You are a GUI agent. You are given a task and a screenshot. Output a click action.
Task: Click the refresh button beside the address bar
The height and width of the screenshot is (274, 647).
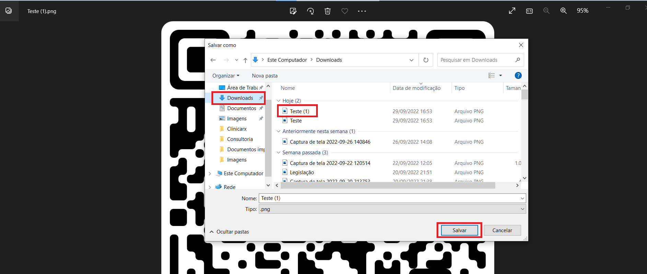(x=426, y=60)
